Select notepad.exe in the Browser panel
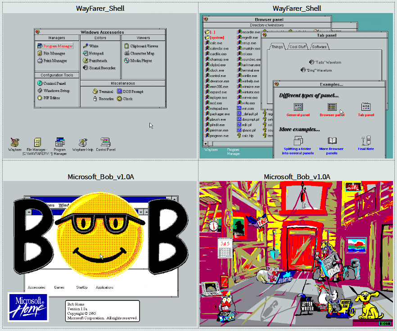This screenshot has width=397, height=331. pyautogui.click(x=217, y=109)
